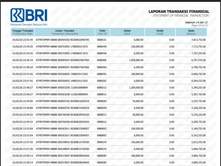Select balance '7,707,253.00'

(198, 53)
